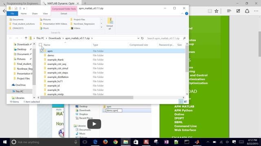Click the magnifier icon in the Explorer search box

(184, 38)
